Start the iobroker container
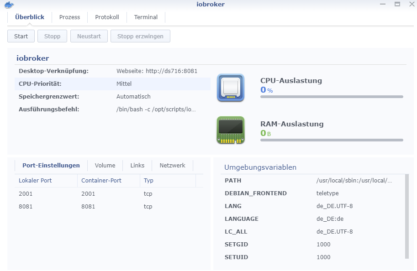This screenshot has width=417, height=271. 21,36
